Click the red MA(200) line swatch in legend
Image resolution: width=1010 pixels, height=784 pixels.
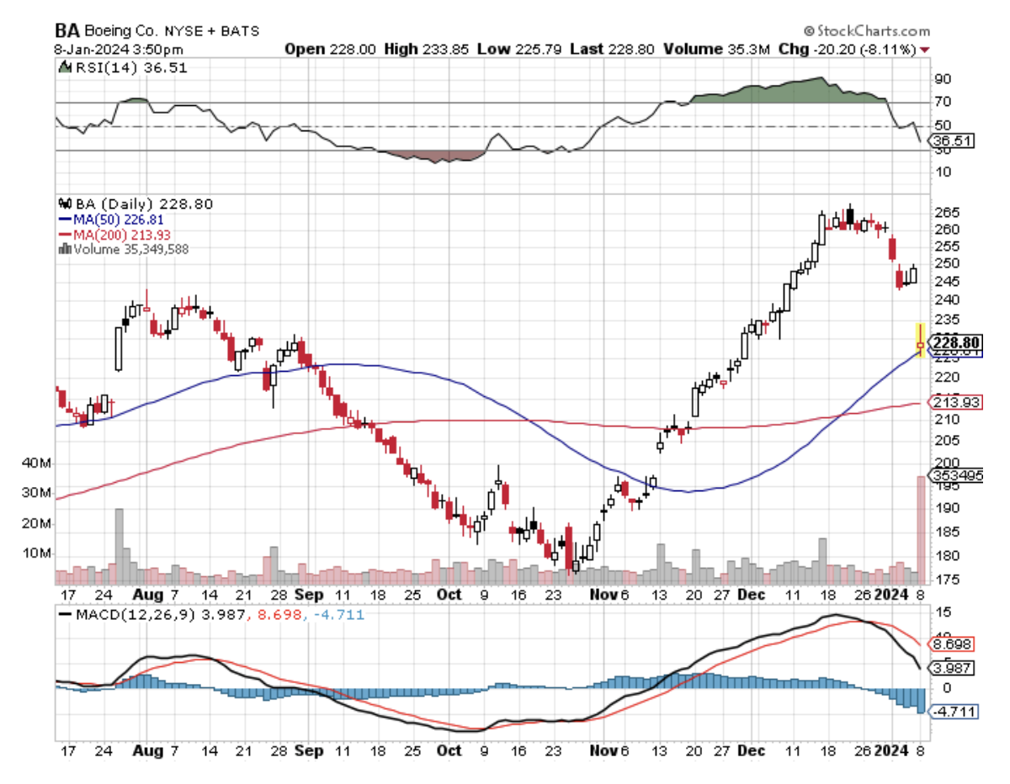pyautogui.click(x=64, y=234)
